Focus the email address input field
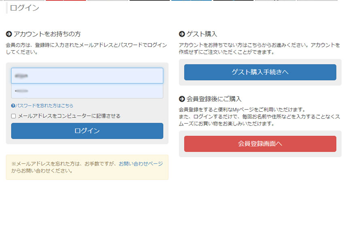Screen dimensions: 344x243 point(87,76)
